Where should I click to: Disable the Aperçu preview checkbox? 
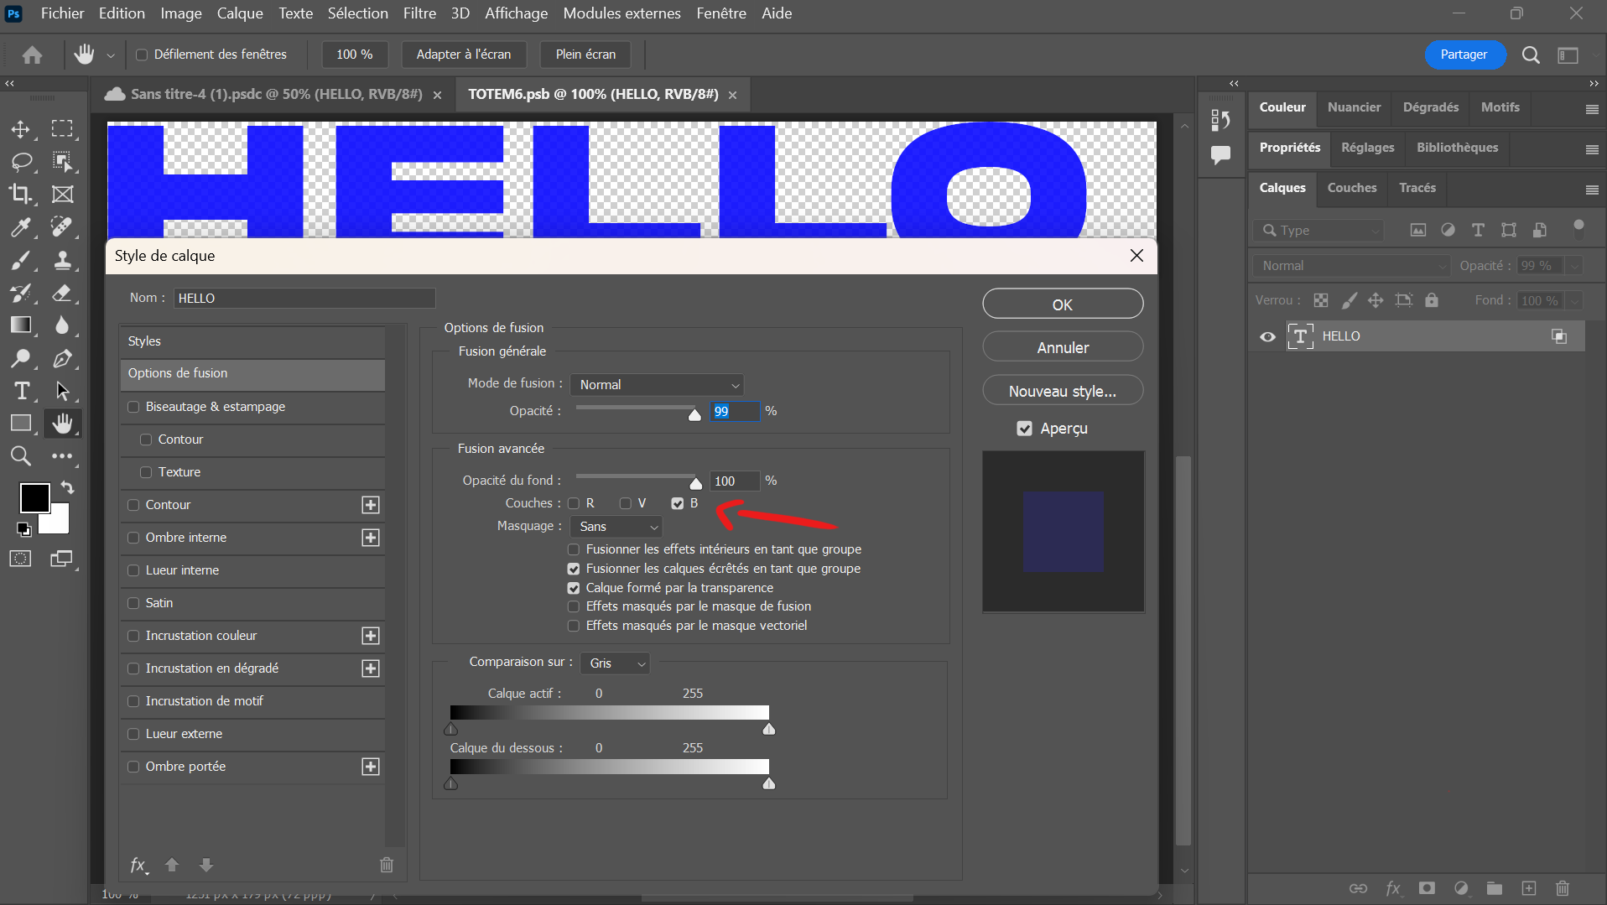click(x=1025, y=428)
